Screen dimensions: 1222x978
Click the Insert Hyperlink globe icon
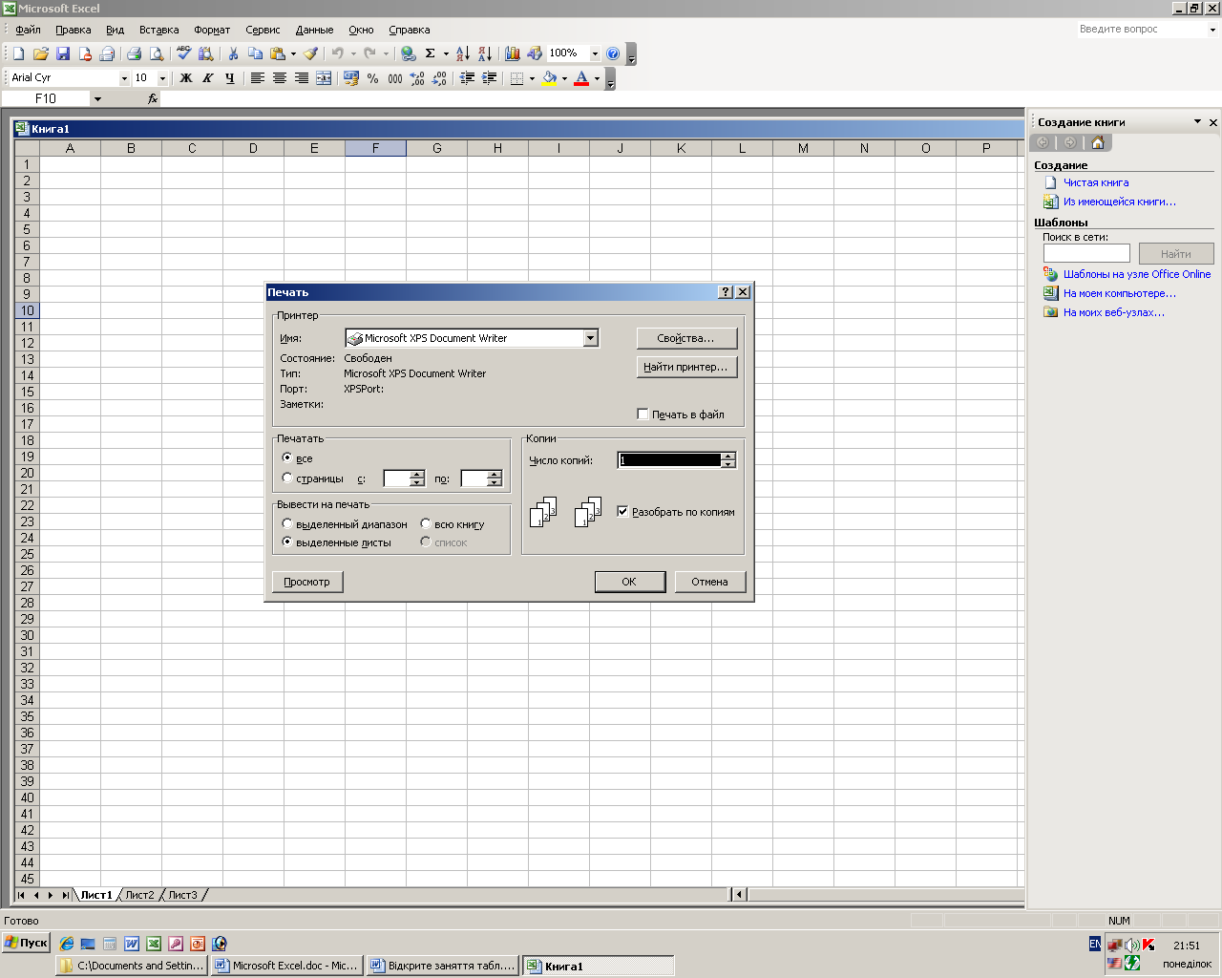pos(409,53)
